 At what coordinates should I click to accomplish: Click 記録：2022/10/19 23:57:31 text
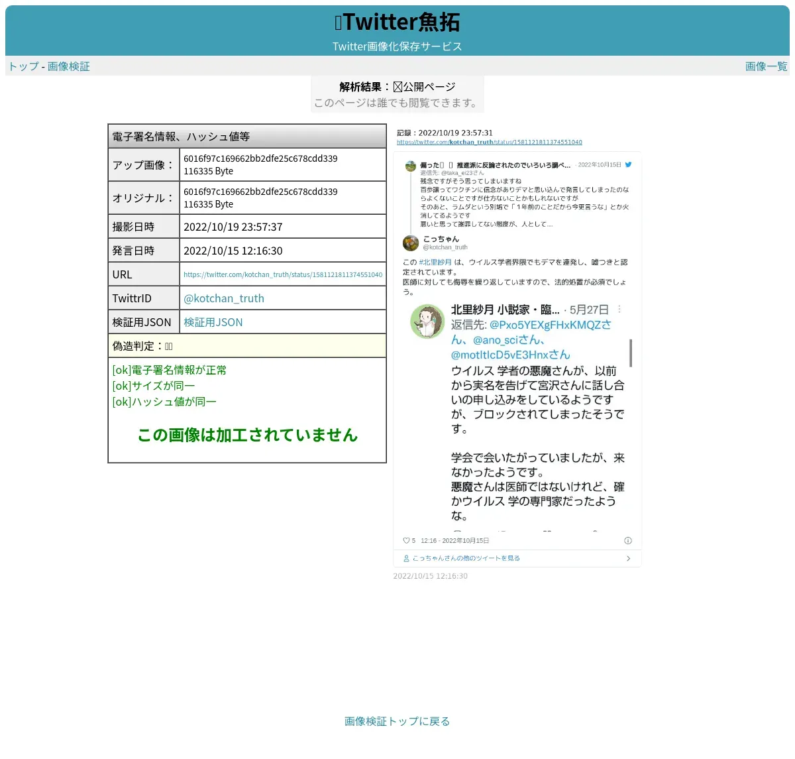[x=445, y=133]
